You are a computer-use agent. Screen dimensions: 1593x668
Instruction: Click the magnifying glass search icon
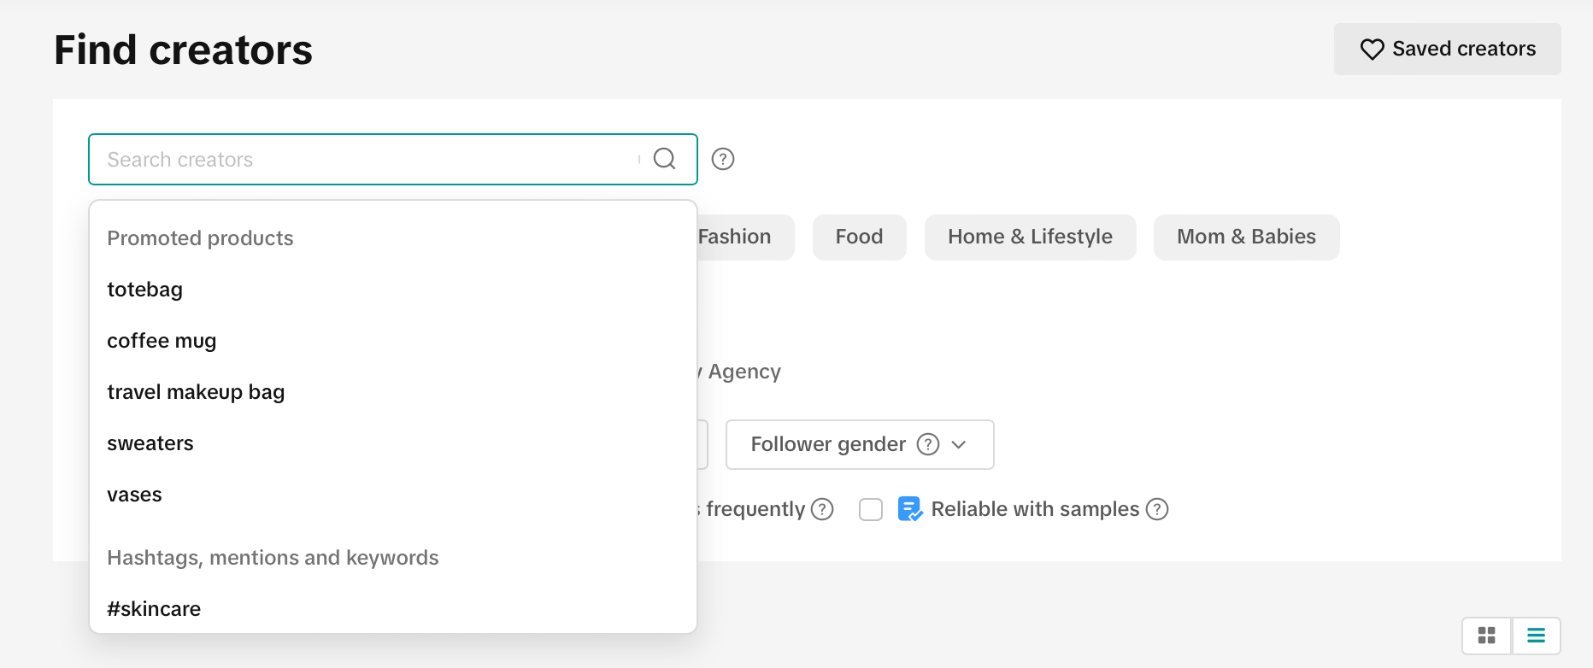coord(664,159)
